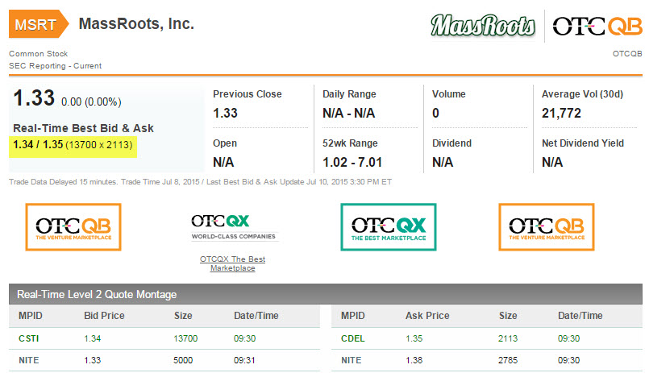This screenshot has height=373, width=649.
Task: Open the 'OTCQX The Best Marketplace' link
Action: 233,263
